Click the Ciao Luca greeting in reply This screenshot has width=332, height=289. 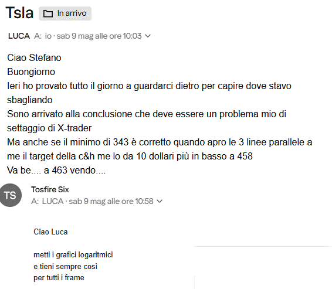[x=50, y=232]
